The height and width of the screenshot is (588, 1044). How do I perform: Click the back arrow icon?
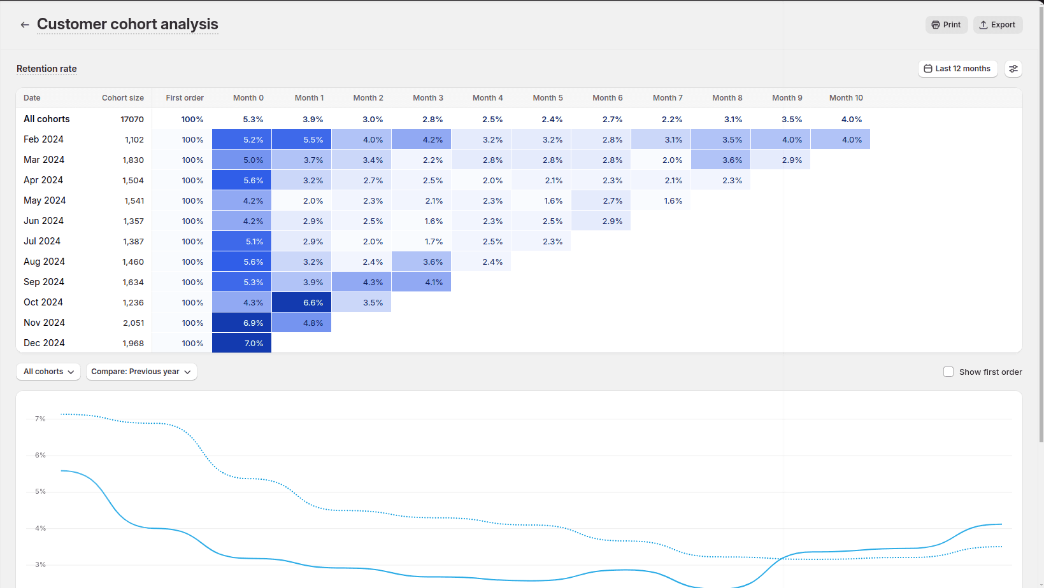(x=25, y=25)
